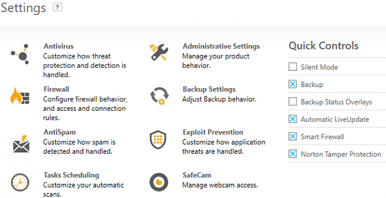Click the Backup Settings circular arrows icon
Viewport: 386px width, 198px height.
coord(159,96)
